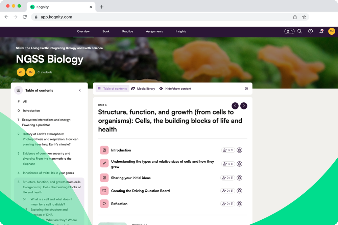Assign the Introduction section via clipboard icon

click(x=239, y=150)
